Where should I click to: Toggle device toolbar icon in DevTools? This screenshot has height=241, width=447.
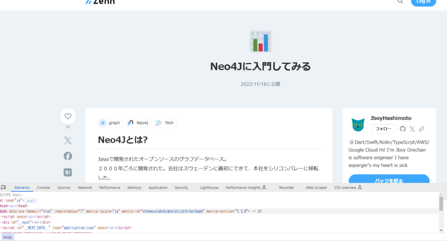click(3, 187)
